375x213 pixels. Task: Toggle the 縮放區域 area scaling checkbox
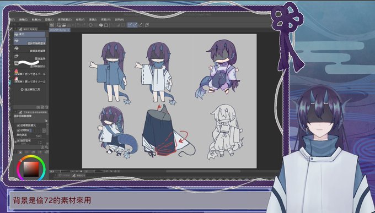point(18,141)
